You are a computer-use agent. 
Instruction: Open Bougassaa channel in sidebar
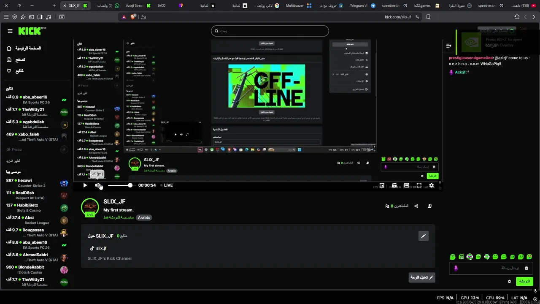37,232
